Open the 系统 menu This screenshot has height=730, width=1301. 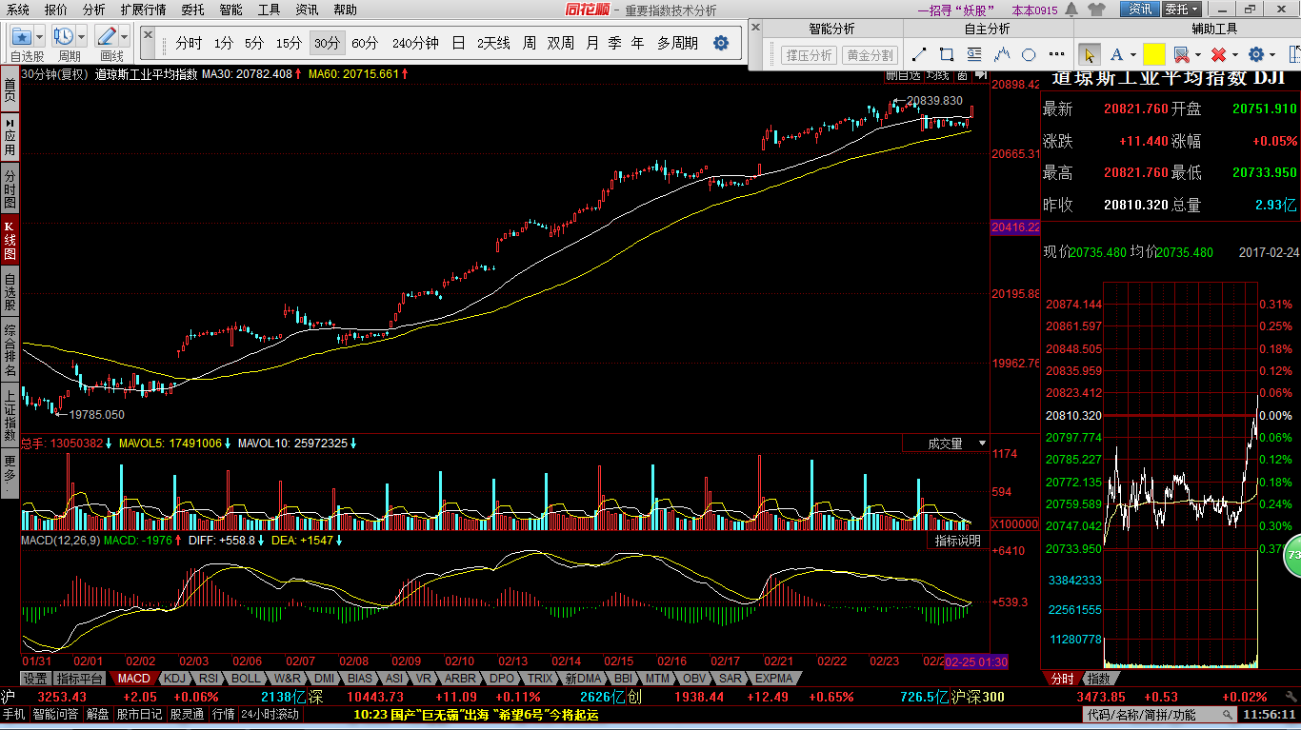click(18, 10)
